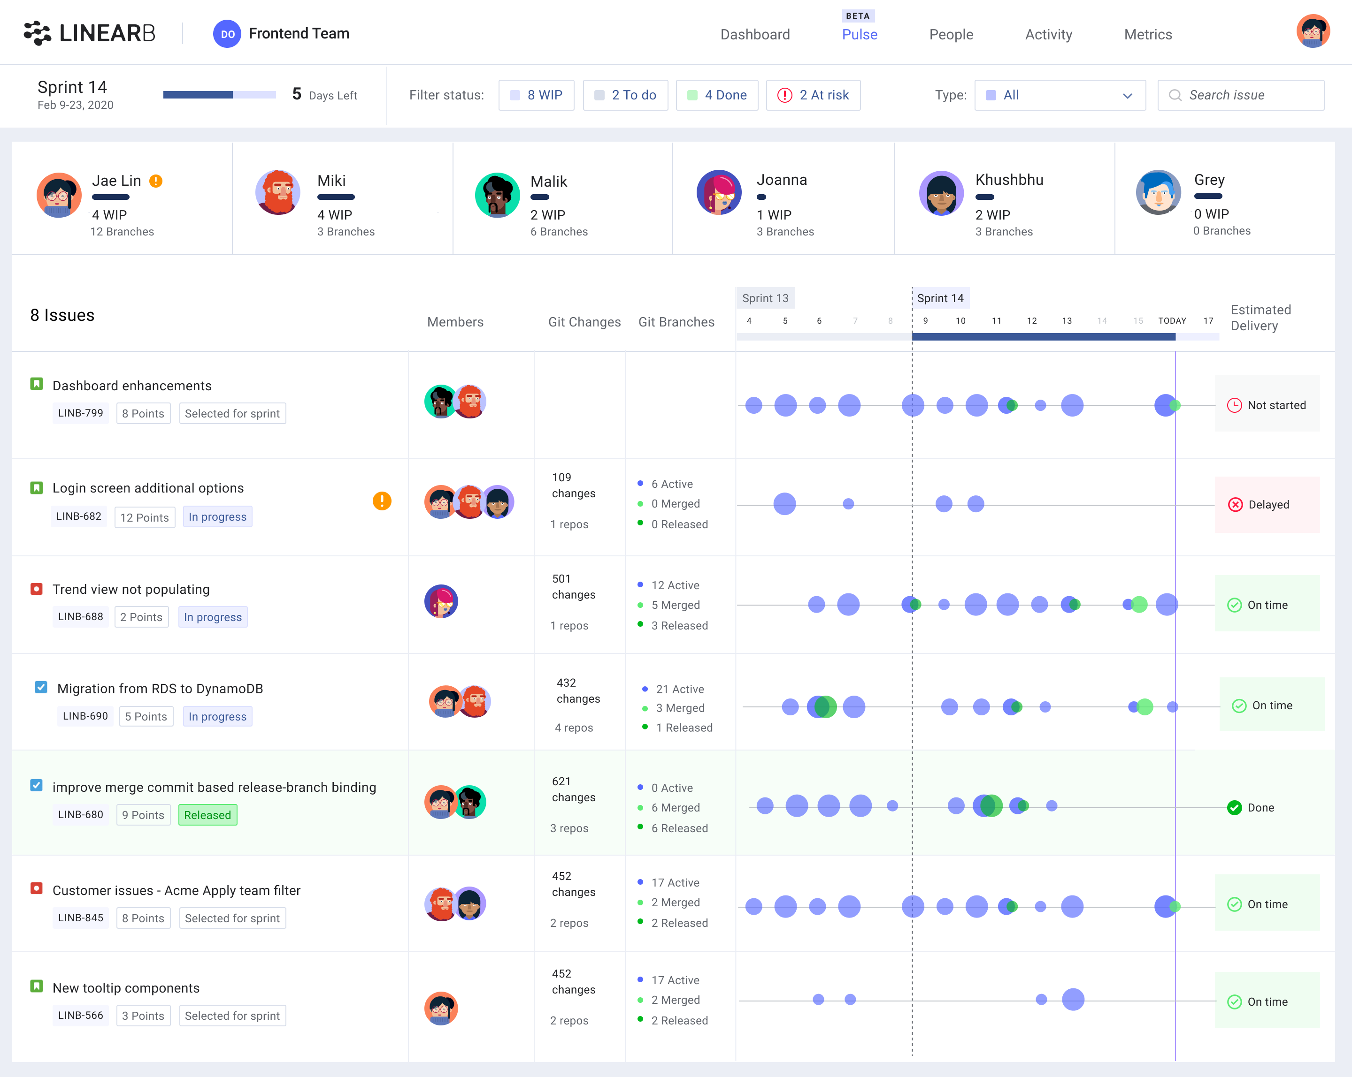This screenshot has height=1077, width=1352.
Task: Toggle the 2 At risk filter
Action: coord(813,95)
